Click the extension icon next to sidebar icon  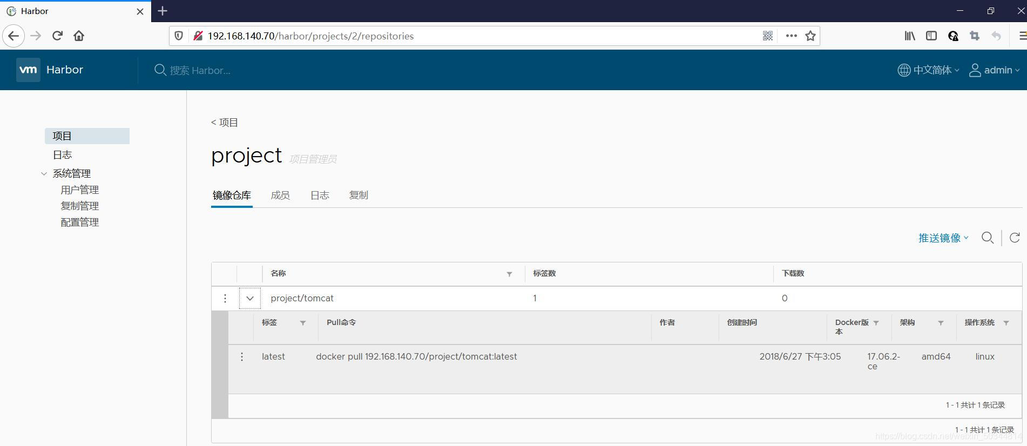tap(953, 36)
